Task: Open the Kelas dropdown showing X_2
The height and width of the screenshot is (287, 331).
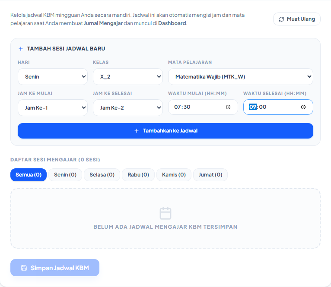Action: (x=128, y=77)
